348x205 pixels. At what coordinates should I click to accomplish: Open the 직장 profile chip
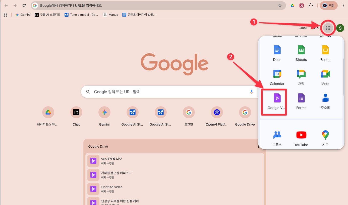point(329,6)
